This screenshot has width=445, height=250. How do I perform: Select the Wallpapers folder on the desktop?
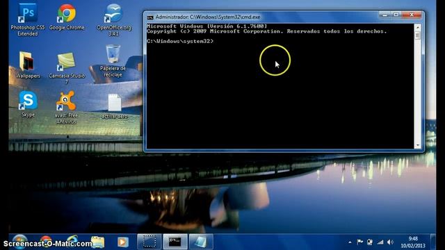(x=28, y=65)
